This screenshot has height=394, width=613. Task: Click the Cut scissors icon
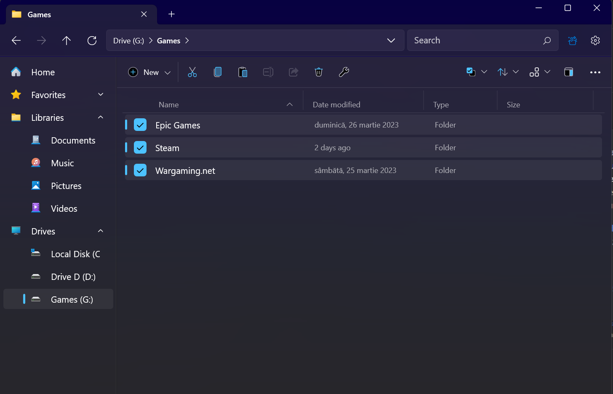click(x=192, y=72)
